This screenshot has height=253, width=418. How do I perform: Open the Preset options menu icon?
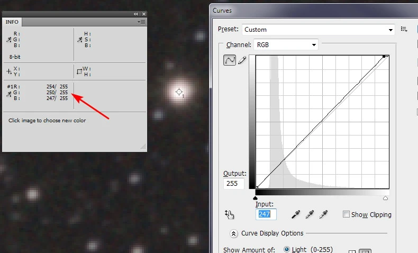pos(404,30)
